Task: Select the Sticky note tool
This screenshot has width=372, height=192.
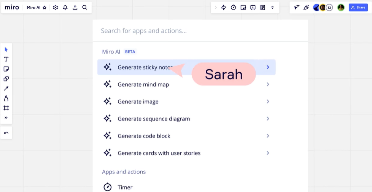Action: click(x=6, y=69)
